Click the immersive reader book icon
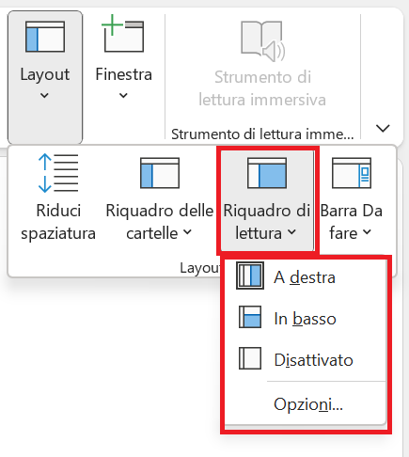The height and width of the screenshot is (457, 409). click(x=262, y=40)
